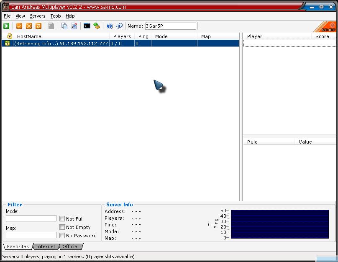The width and height of the screenshot is (338, 262).
Task: Sort servers by Ping column
Action: click(x=143, y=36)
